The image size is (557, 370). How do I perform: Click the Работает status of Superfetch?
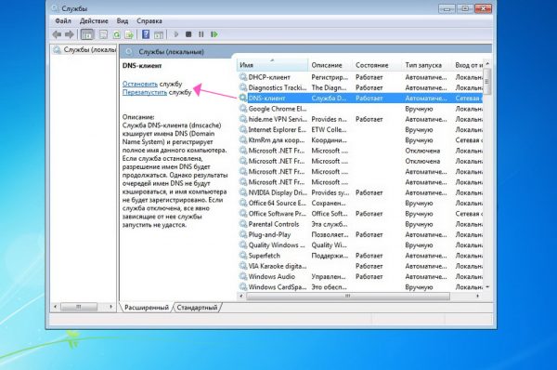pos(369,256)
